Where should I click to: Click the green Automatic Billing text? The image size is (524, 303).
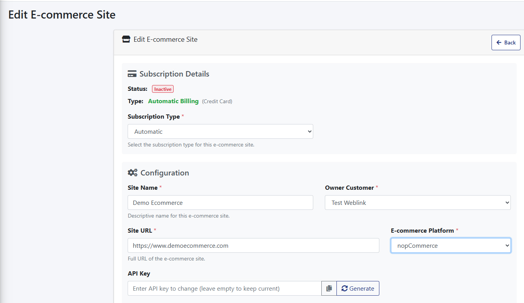(173, 101)
